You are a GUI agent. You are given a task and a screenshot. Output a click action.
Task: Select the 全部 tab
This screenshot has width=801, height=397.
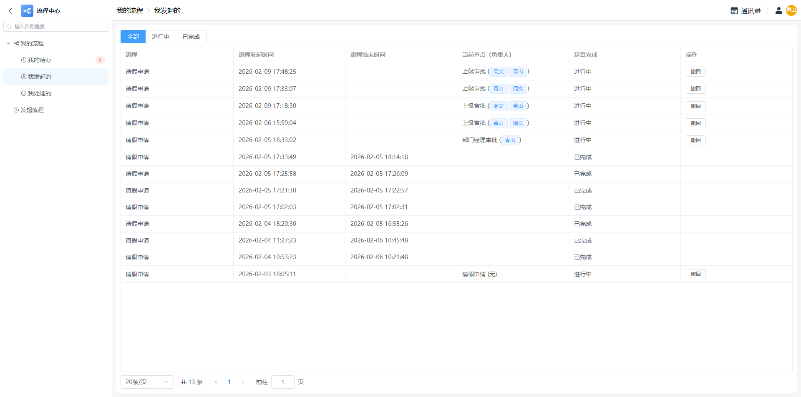click(133, 37)
